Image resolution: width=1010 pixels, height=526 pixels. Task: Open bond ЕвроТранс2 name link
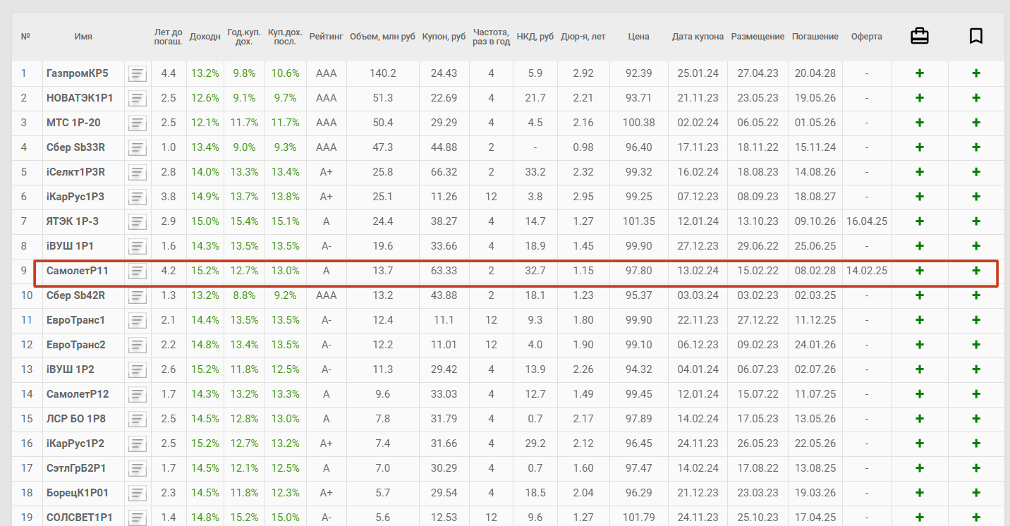click(76, 345)
